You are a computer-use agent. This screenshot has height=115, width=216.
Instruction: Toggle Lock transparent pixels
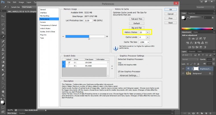tap(188, 64)
